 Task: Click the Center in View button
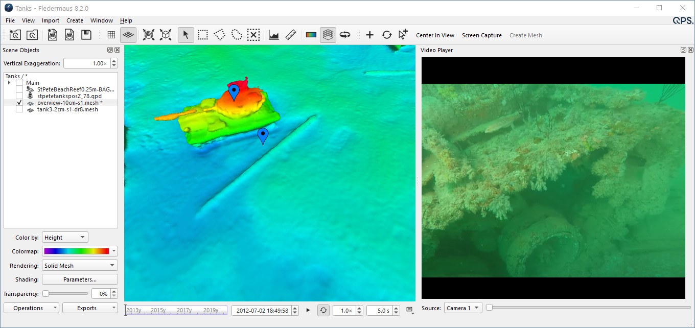tap(435, 35)
